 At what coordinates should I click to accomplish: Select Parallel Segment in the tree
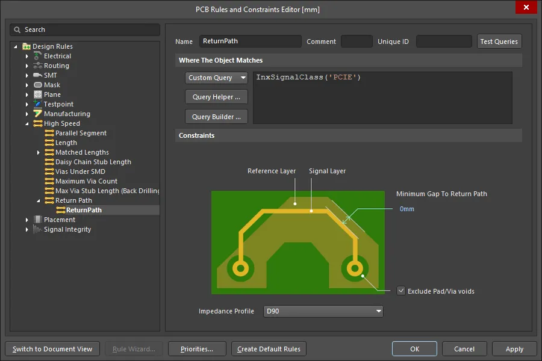[81, 133]
